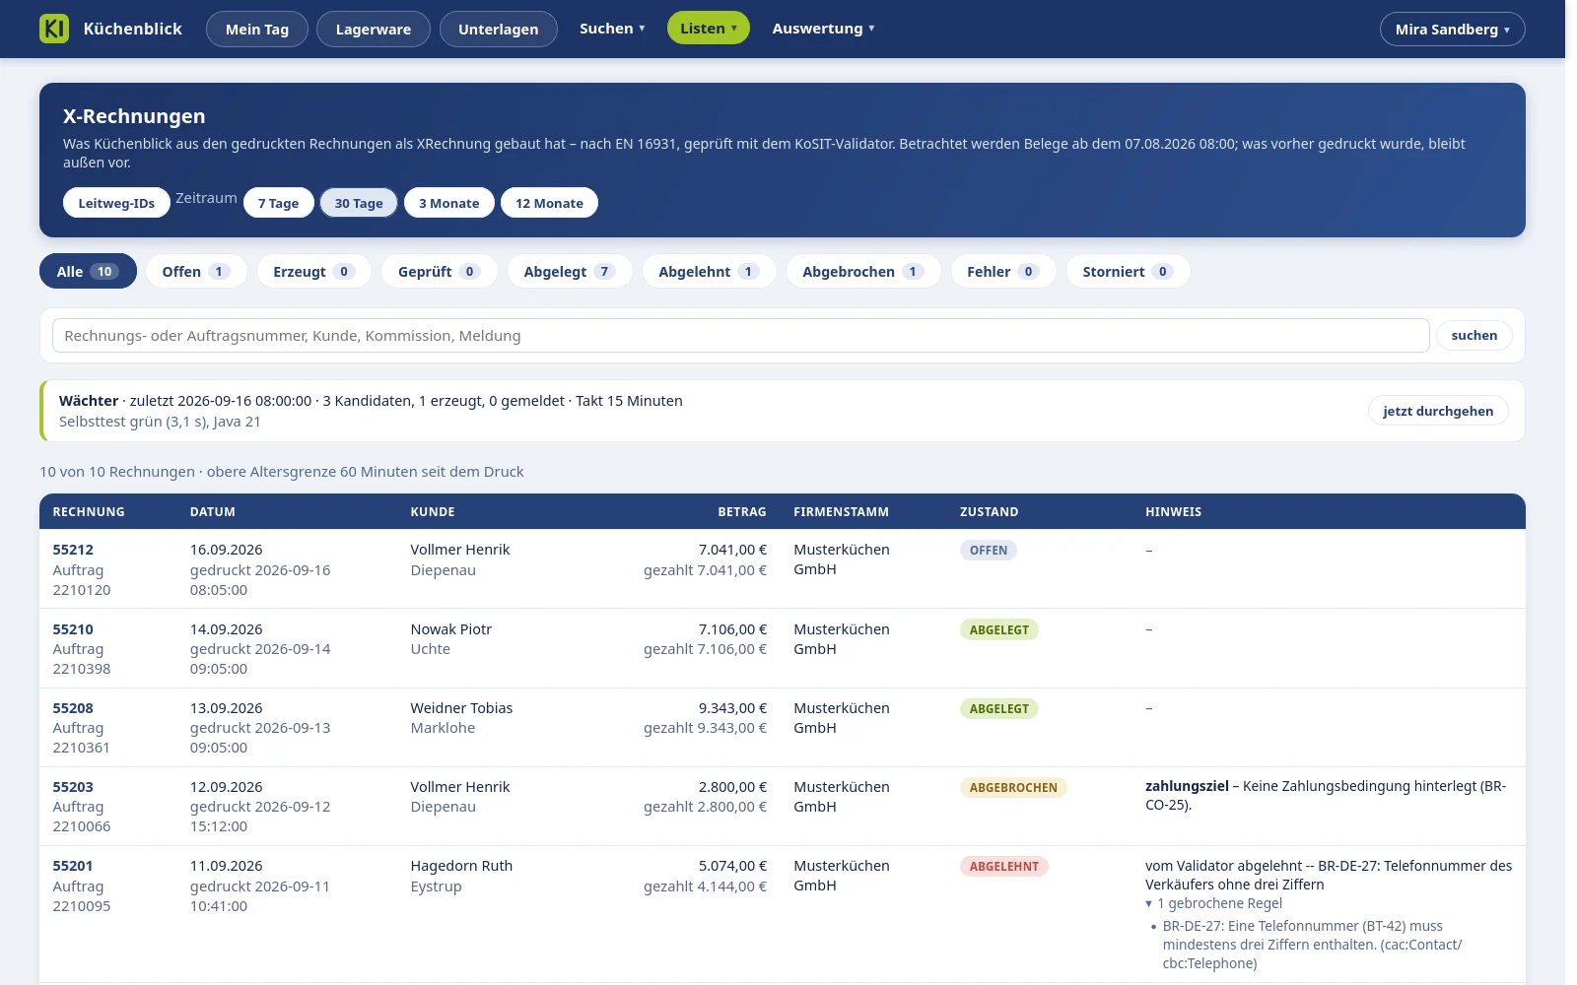This screenshot has width=1577, height=985.
Task: Click the suchen button
Action: point(1474,336)
